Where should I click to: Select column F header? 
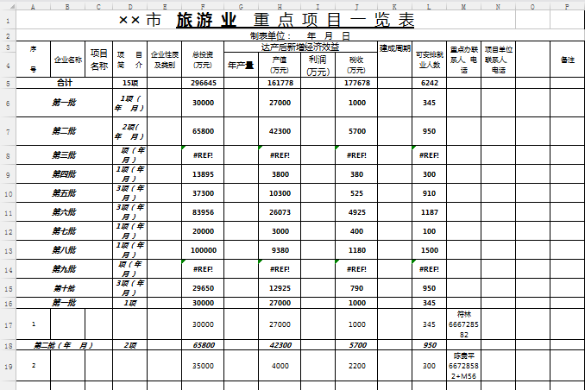tap(203, 6)
